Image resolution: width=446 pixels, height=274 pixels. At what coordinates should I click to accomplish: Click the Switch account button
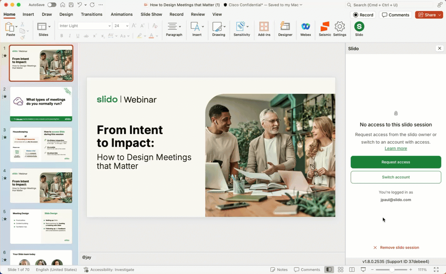point(396,177)
